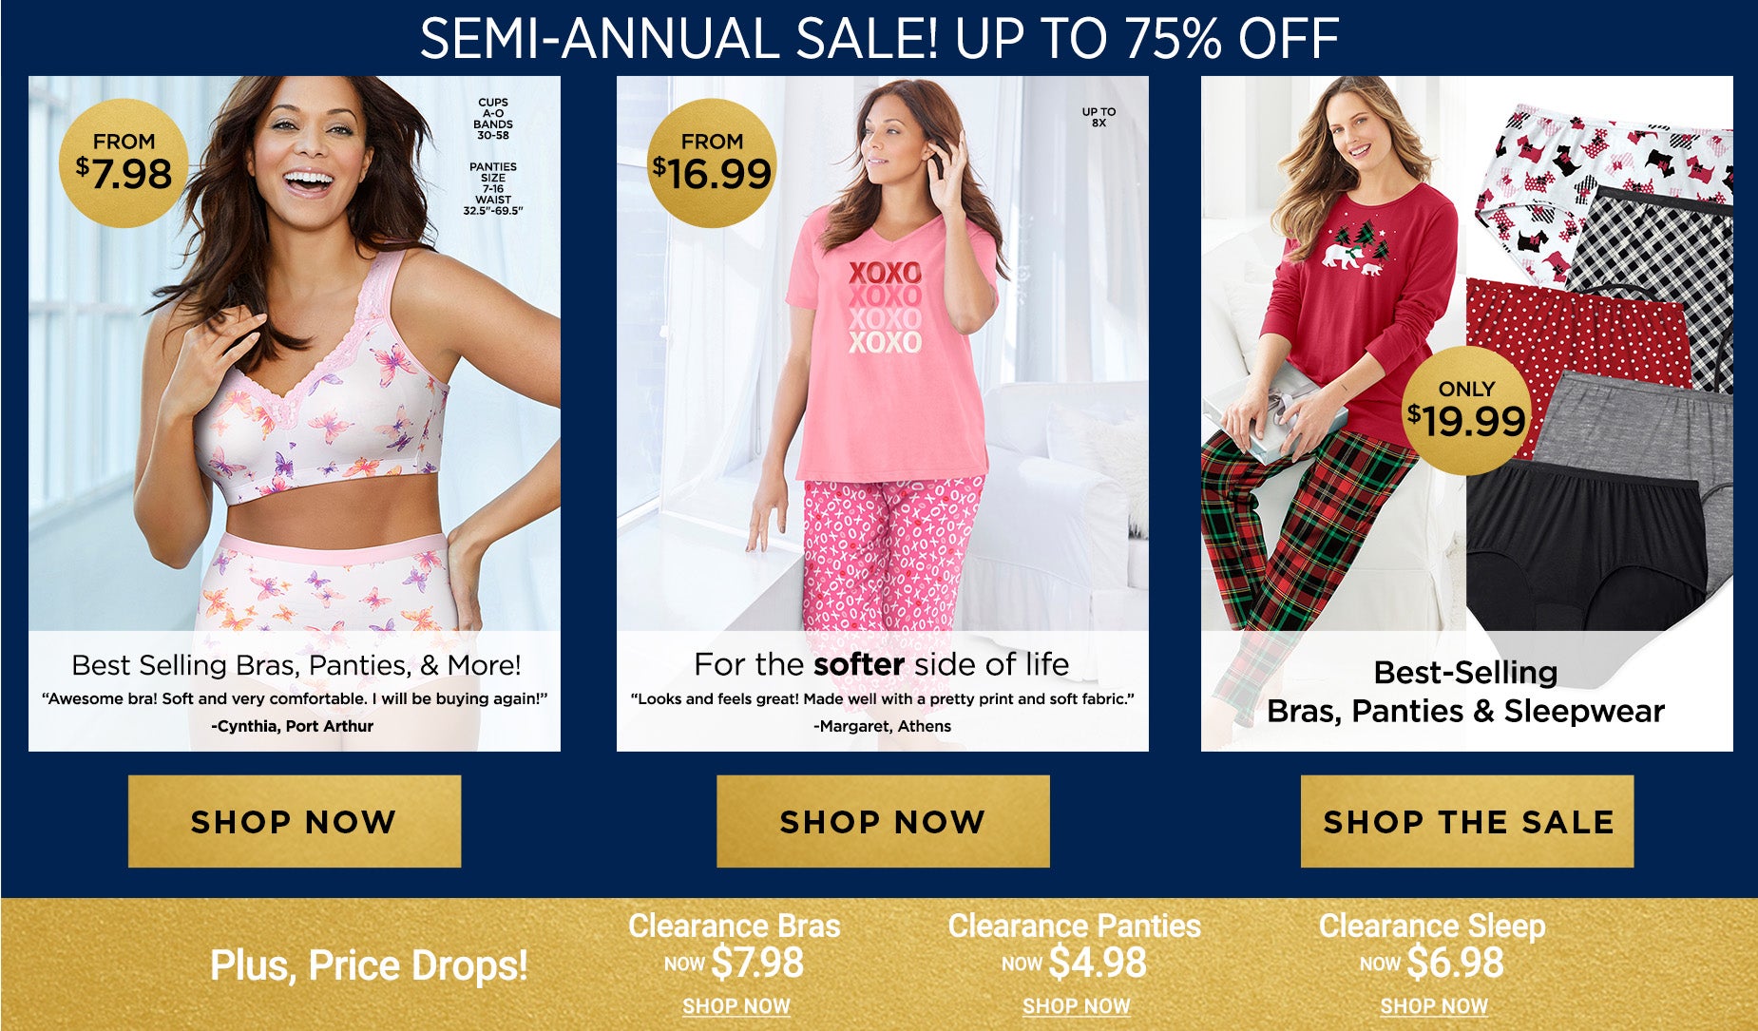
Task: Follow SHOP NOW link under Clearance Panties
Action: coord(1077,1005)
